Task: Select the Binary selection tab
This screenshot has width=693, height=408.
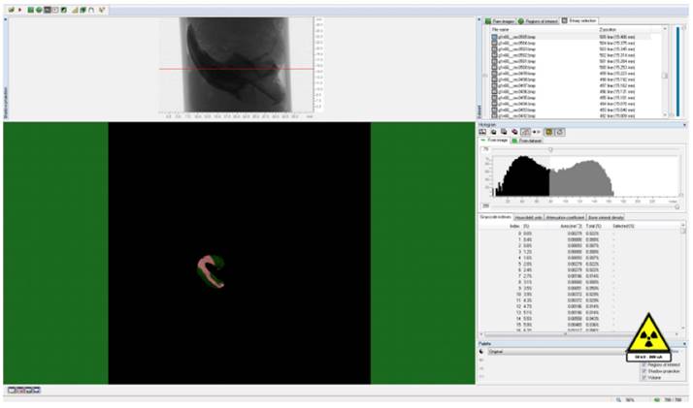Action: [x=579, y=20]
